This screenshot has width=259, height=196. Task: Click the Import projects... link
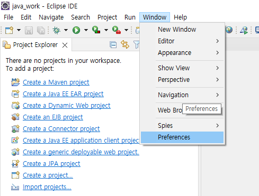click(x=47, y=187)
